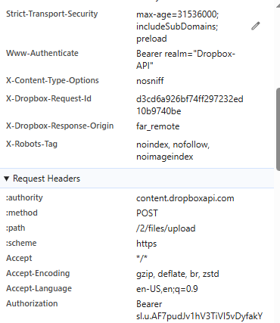The width and height of the screenshot is (280, 323).
Task: Select the */* Accept value
Action: pyautogui.click(x=142, y=258)
